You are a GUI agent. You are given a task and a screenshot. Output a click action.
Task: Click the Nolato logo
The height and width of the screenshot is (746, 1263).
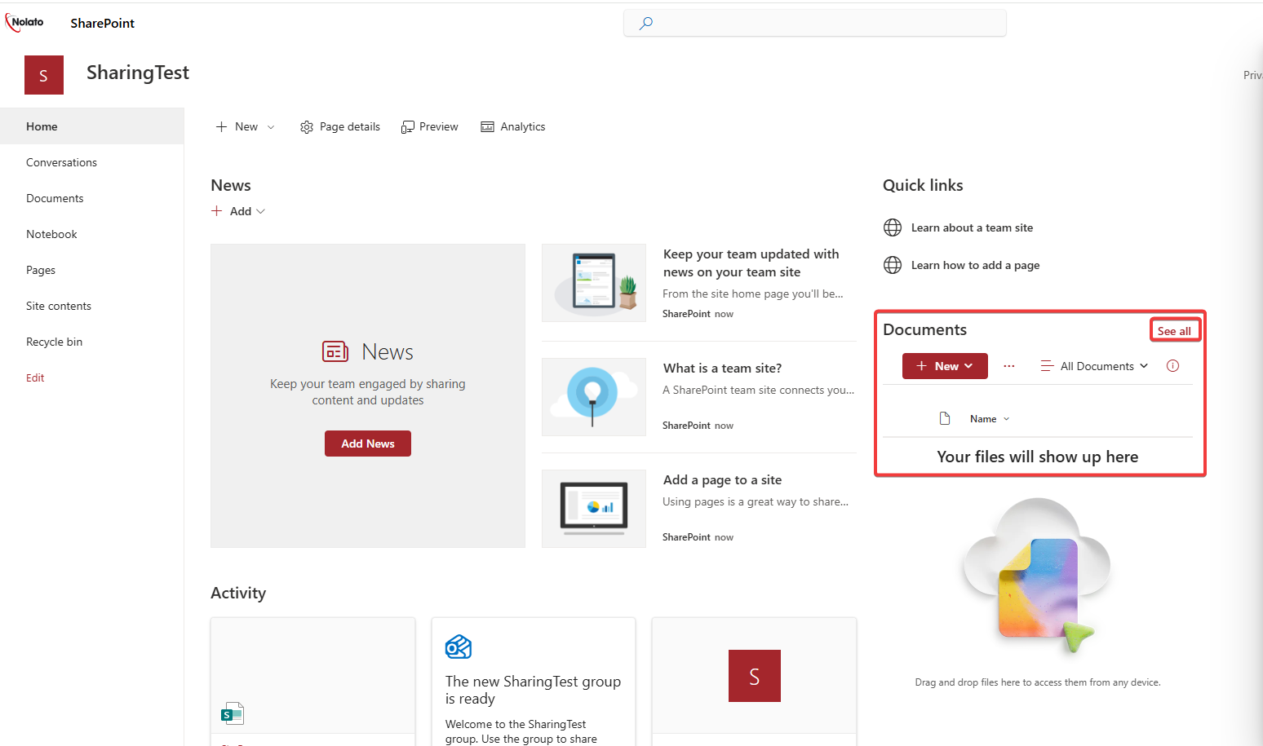[x=24, y=23]
